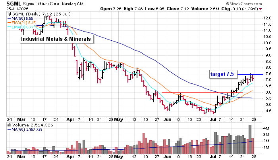Click the High 7.46 value
Screen dimensions: 278x160
(x=133, y=9)
